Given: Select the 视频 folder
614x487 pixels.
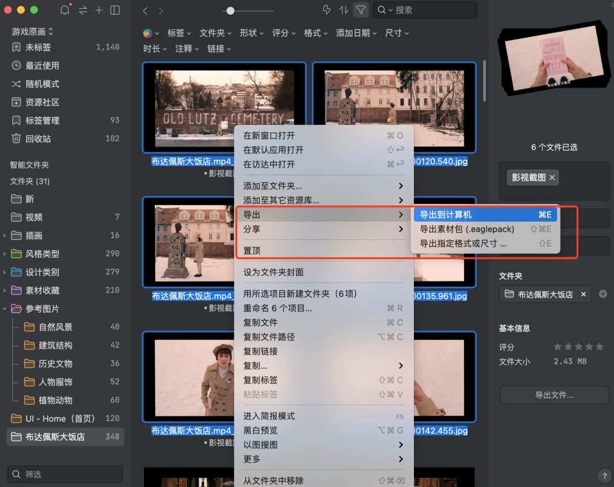Looking at the screenshot, I should tap(65, 217).
